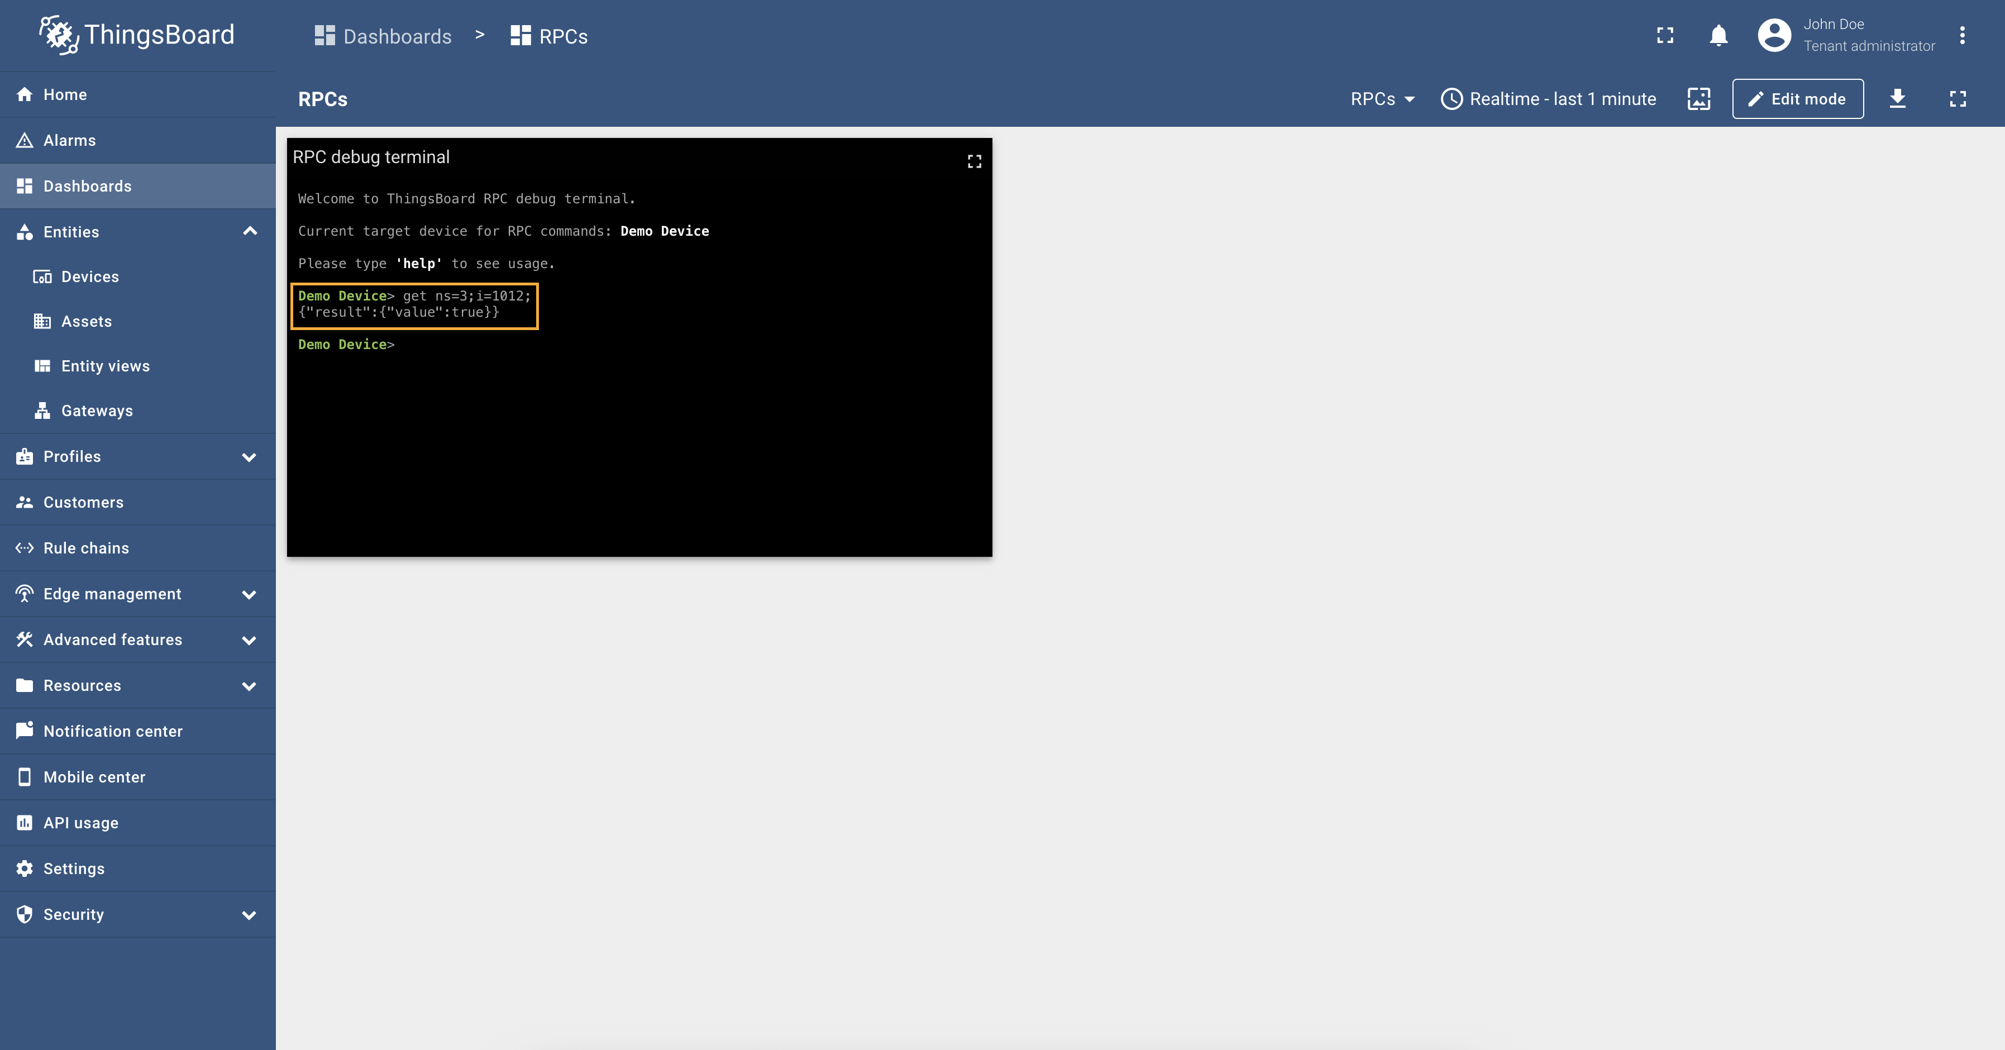Click the John Doe profile avatar
Image resolution: width=2005 pixels, height=1050 pixels.
1774,36
